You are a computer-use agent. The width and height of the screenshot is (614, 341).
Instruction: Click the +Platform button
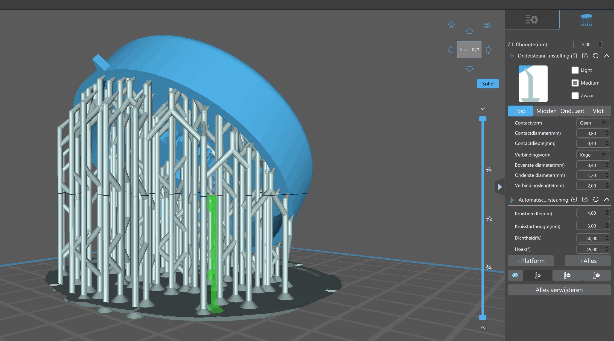[530, 261]
